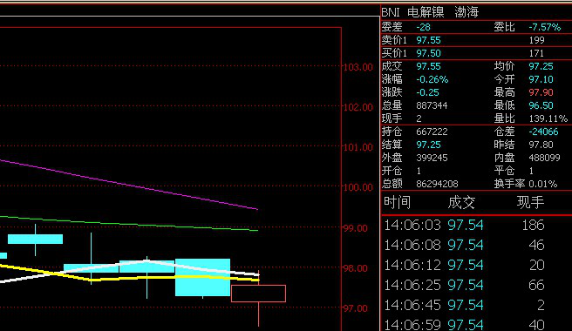Click the 成交 column header in trade list
Viewport: 572px width, 331px height.
(461, 202)
